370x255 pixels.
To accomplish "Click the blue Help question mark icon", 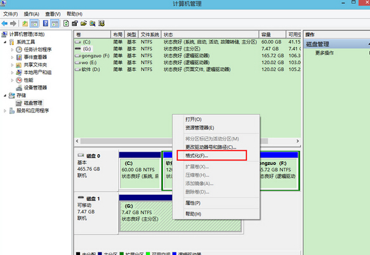I will click(x=46, y=23).
